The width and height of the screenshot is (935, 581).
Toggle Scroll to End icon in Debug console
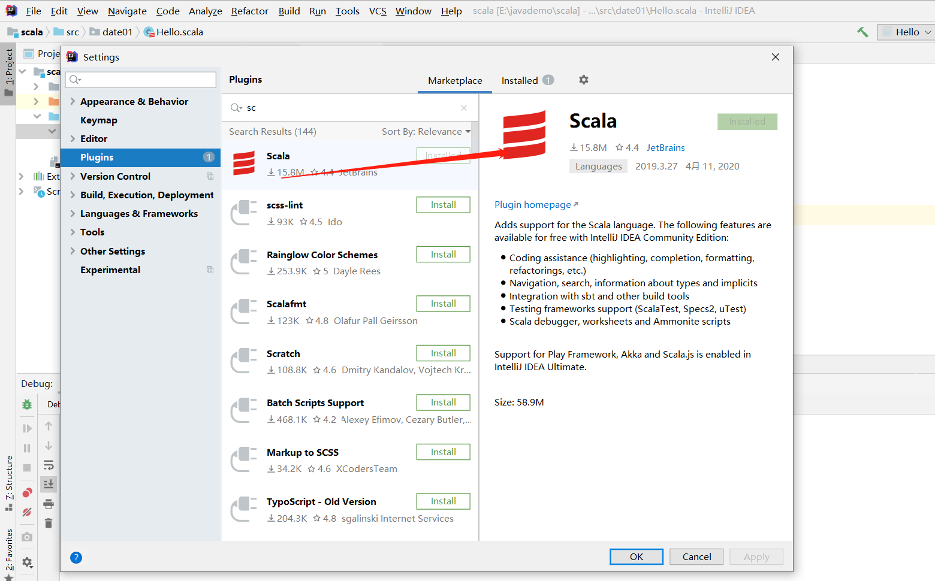(49, 484)
